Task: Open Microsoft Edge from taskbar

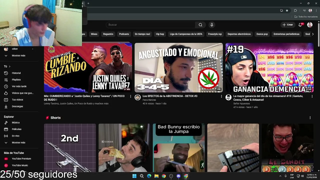Action: pos(149,176)
